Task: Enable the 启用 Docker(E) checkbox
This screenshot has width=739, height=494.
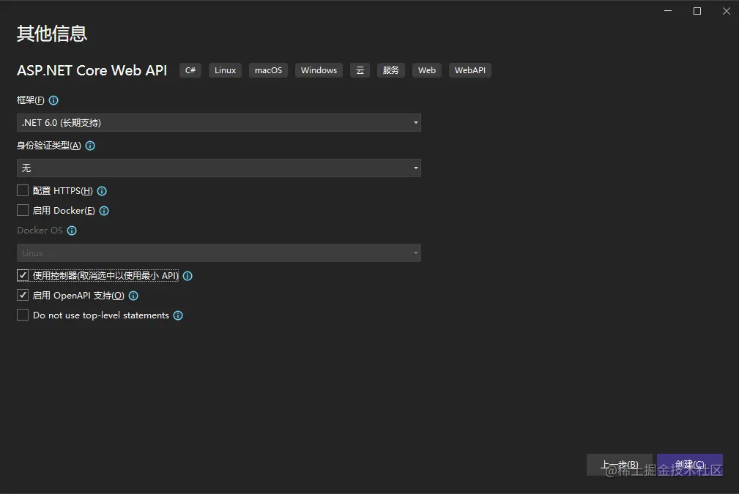Action: (23, 210)
